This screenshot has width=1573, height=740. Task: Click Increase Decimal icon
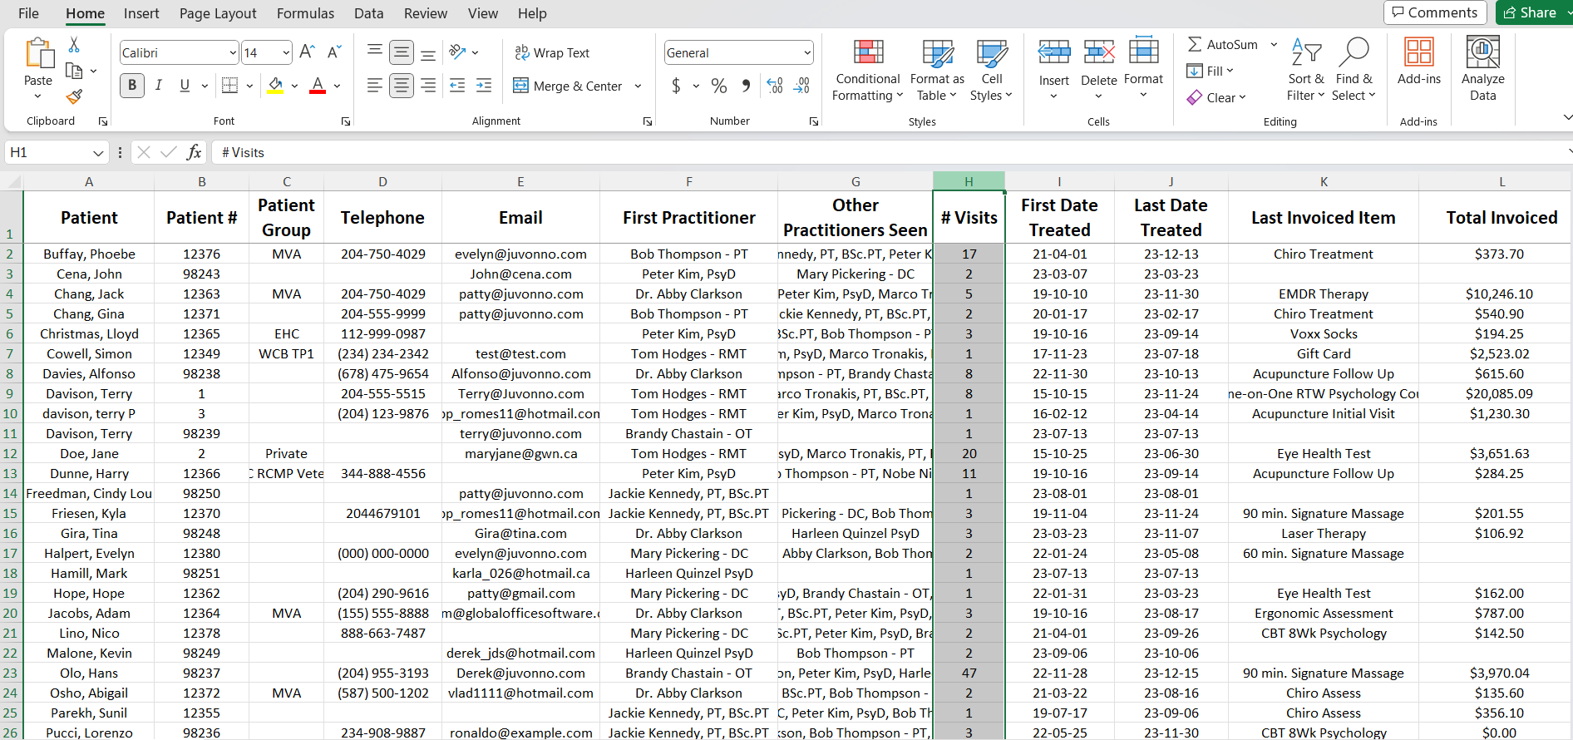[775, 86]
